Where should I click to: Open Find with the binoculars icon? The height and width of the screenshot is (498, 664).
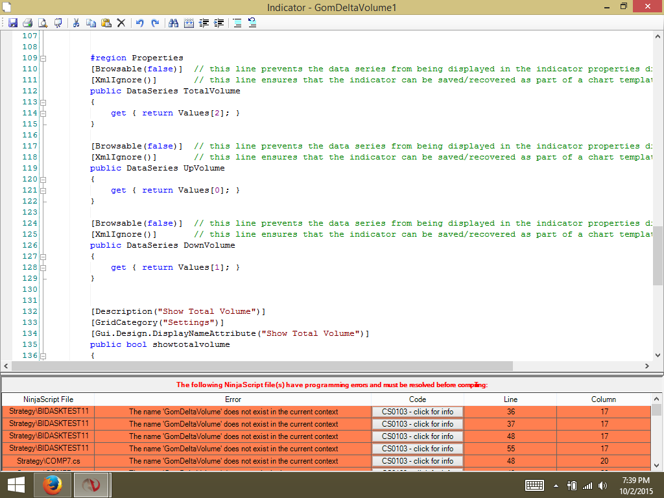174,23
